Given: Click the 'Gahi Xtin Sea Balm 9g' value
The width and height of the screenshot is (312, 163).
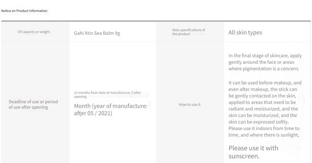Looking at the screenshot, I should (x=97, y=33).
